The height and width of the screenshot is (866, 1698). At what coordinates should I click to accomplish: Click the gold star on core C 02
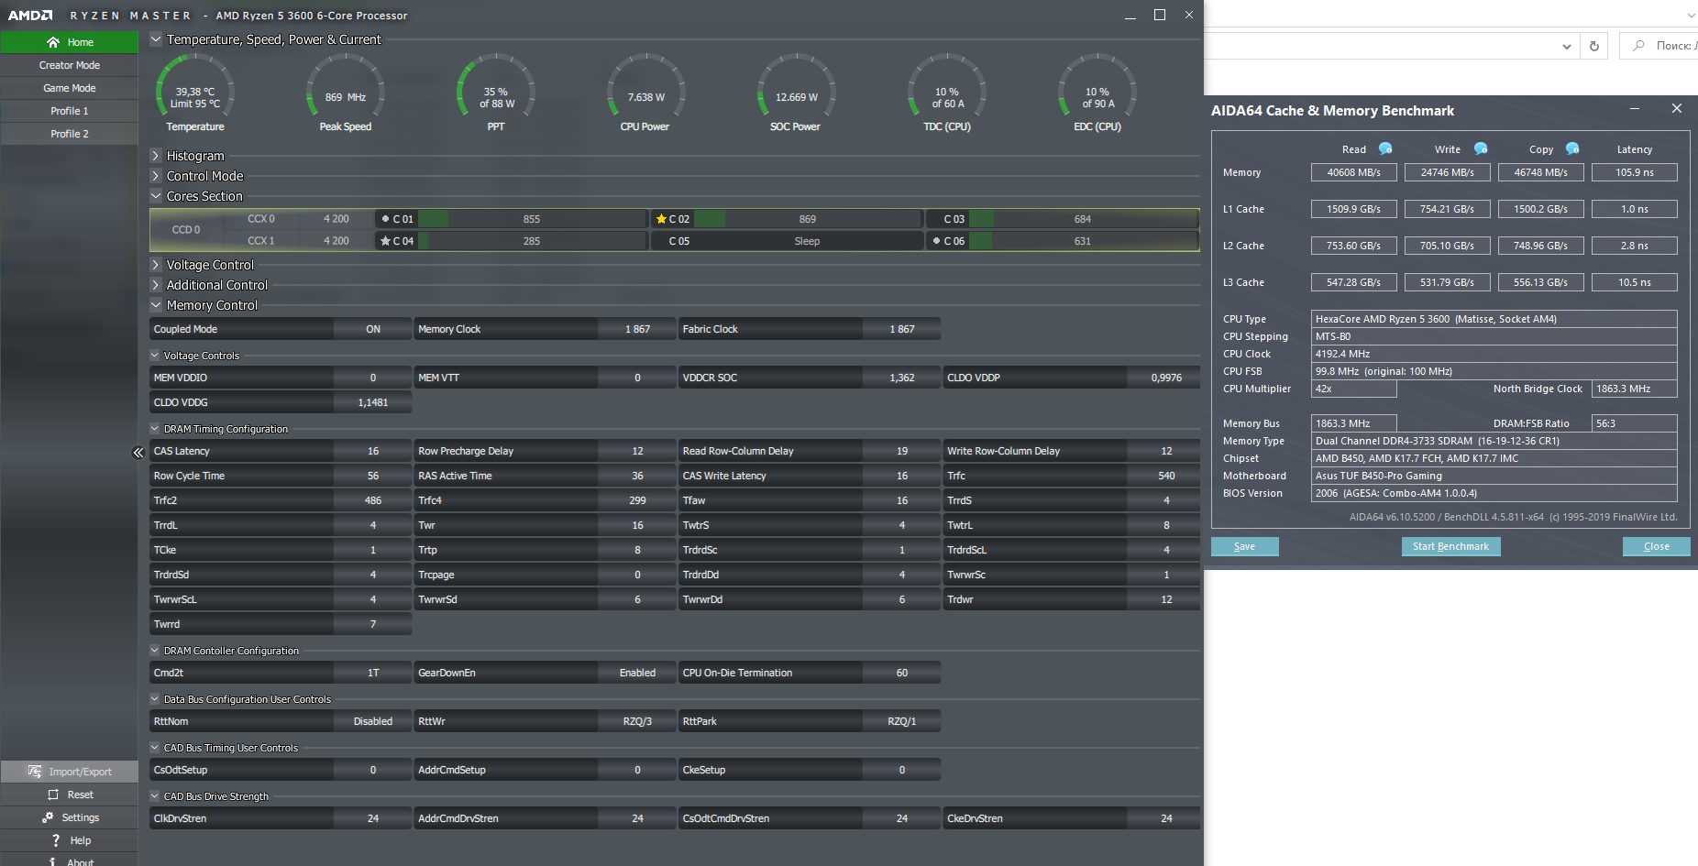tap(661, 219)
